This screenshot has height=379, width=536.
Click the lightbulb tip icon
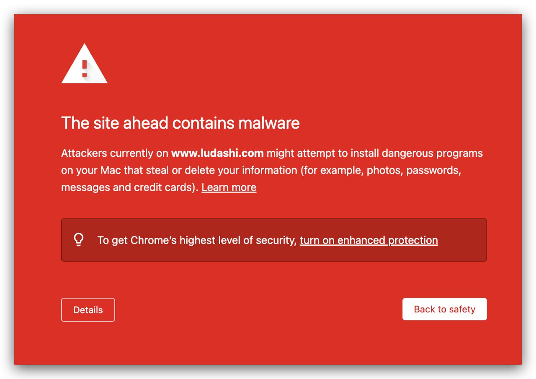point(78,240)
